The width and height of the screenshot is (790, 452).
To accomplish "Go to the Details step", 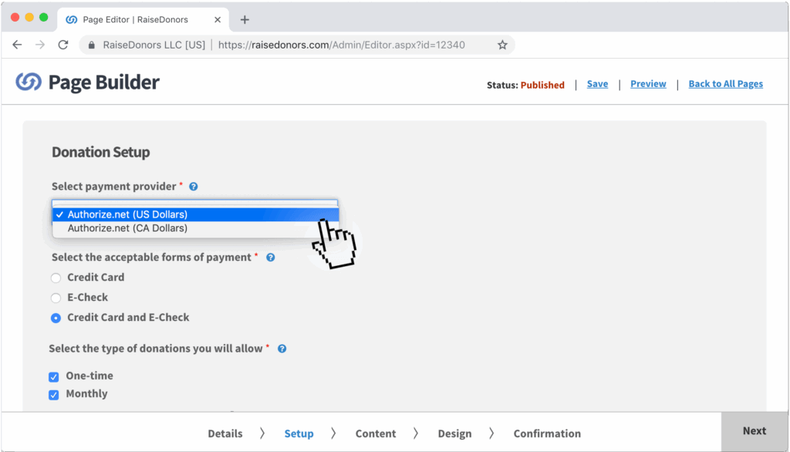I will (x=225, y=433).
